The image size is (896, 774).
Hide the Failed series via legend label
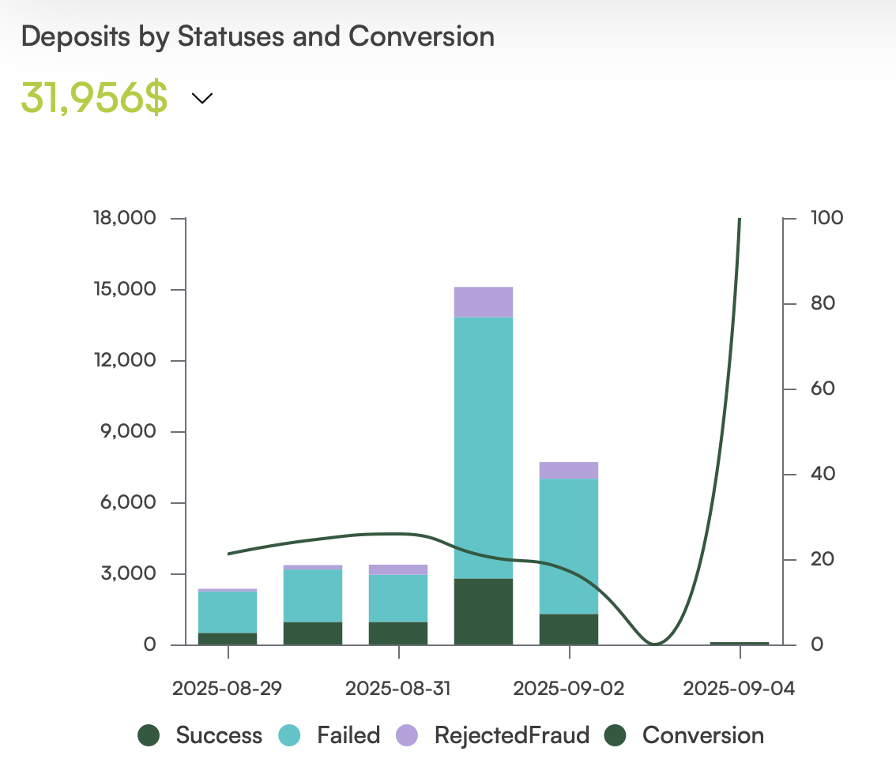coord(348,736)
